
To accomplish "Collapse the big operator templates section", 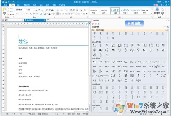I will (93, 42).
